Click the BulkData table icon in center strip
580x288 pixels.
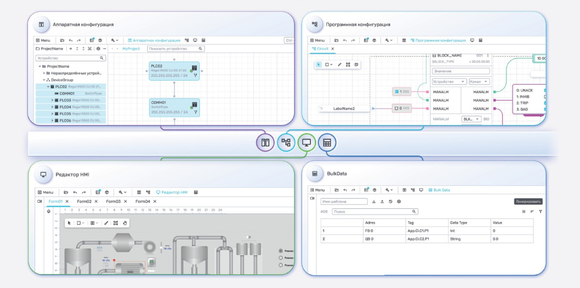point(327,143)
